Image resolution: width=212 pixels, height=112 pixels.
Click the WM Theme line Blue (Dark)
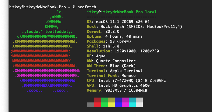111,66
